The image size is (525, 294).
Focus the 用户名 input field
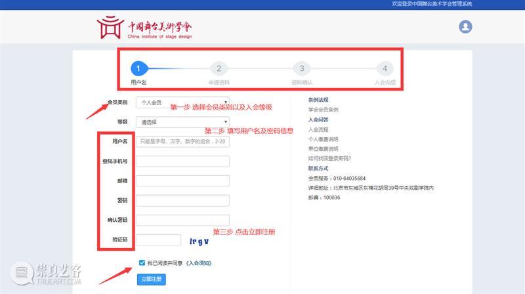(182, 141)
